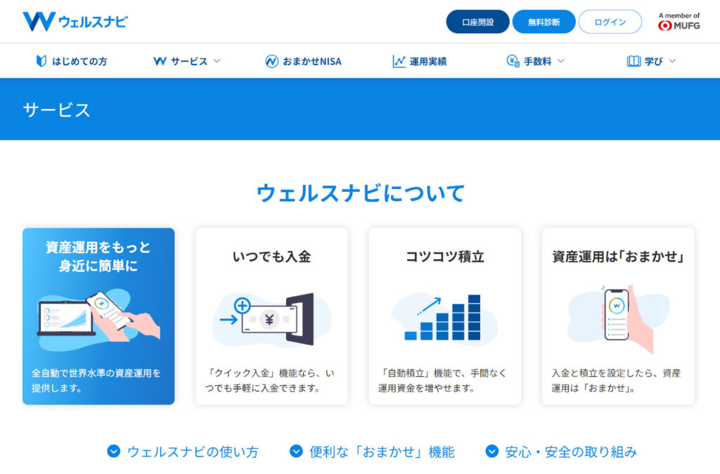Image resolution: width=720 pixels, height=474 pixels.
Task: Expand the 学び dropdown chevron
Action: [673, 61]
